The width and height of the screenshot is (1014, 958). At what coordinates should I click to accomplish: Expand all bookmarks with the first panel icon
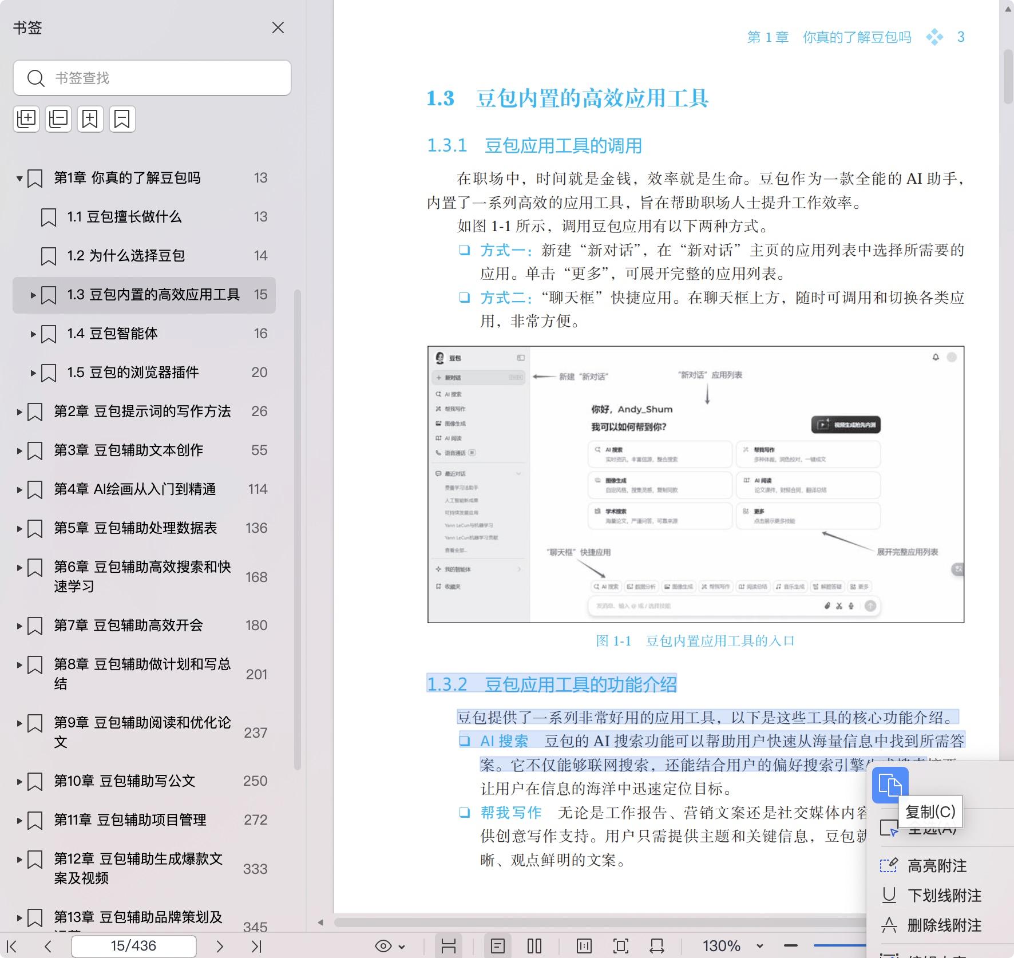click(x=26, y=119)
